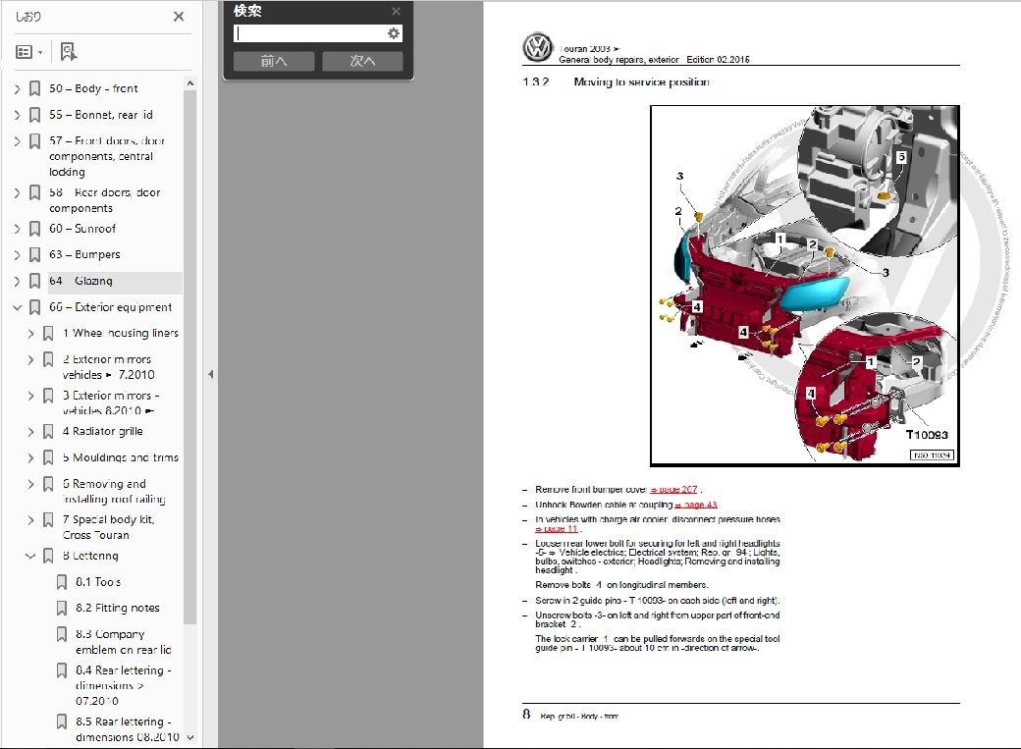Expand the 58 – Rear doors bookmark

click(18, 192)
